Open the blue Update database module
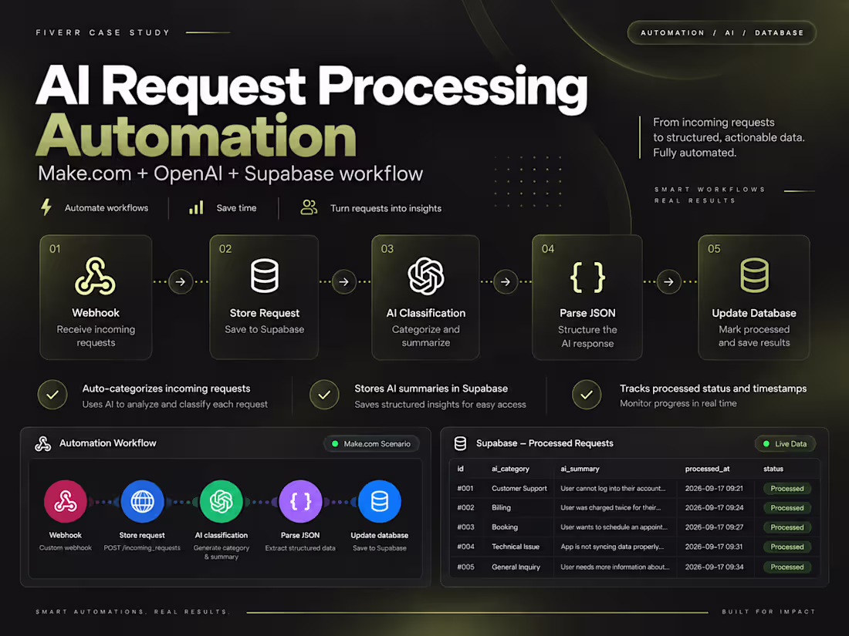The image size is (849, 636). (x=380, y=501)
